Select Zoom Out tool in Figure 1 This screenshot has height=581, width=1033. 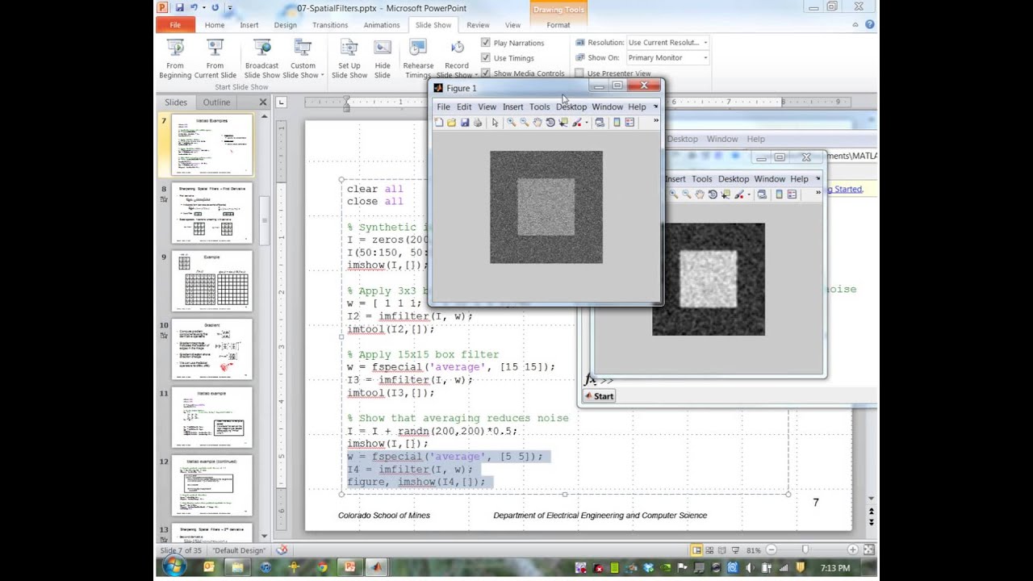pyautogui.click(x=525, y=123)
